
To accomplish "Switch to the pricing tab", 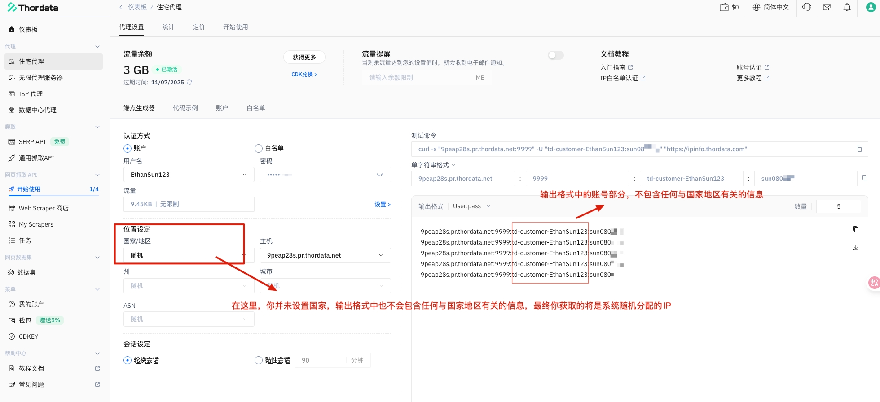I will 198,27.
